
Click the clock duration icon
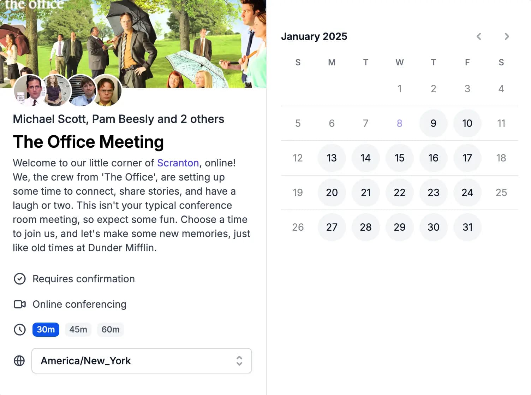pos(20,330)
